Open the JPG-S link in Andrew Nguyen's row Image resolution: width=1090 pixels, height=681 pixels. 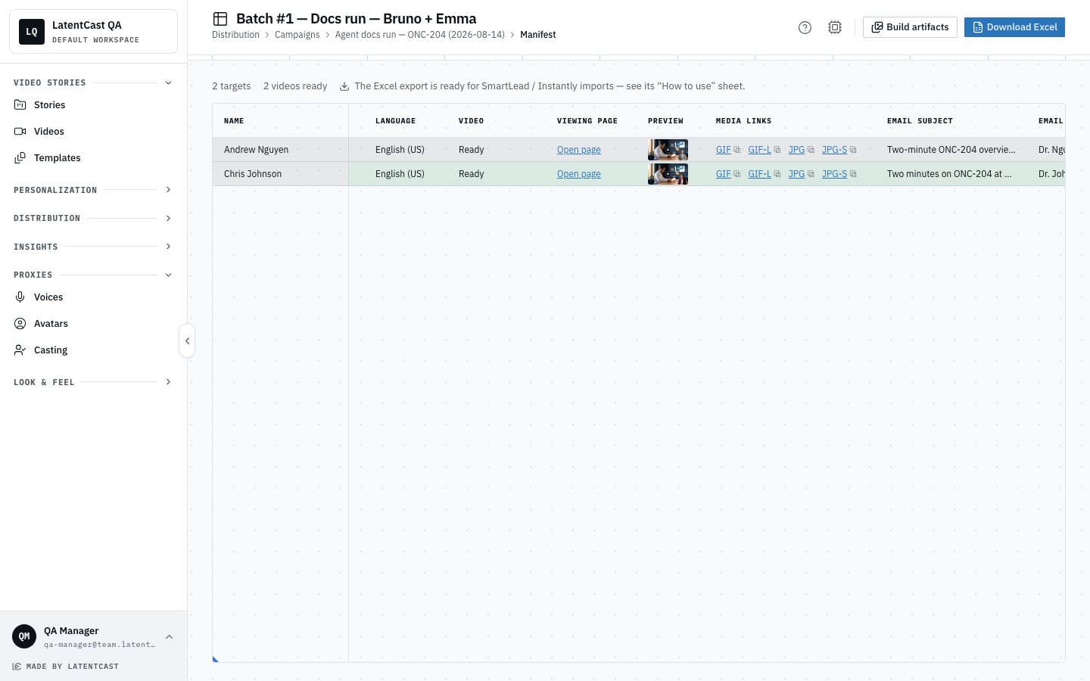(834, 150)
